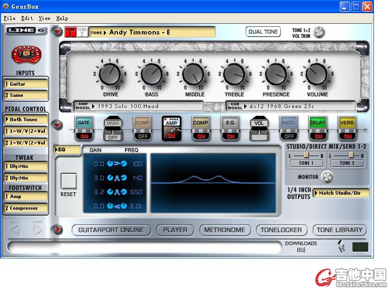Toggle the Mod pedal OFF switch
390x292 pixels.
click(x=289, y=136)
